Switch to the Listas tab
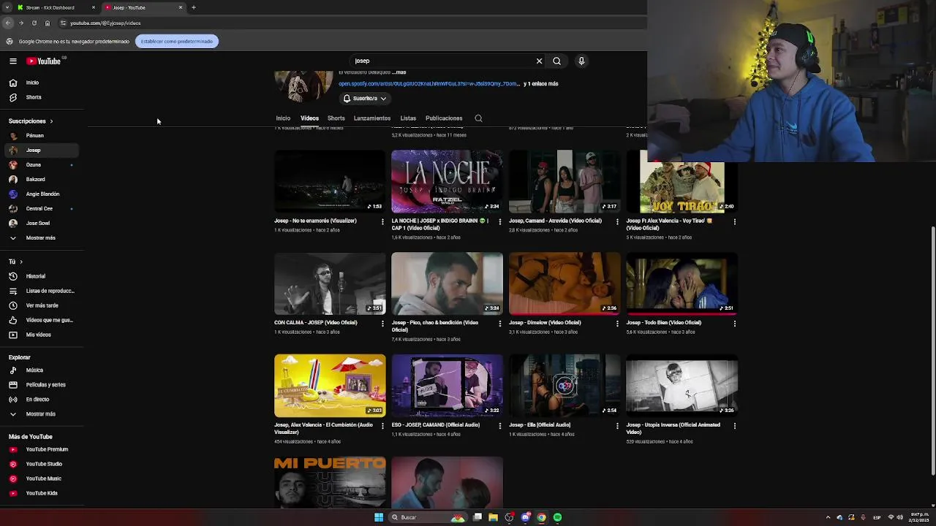This screenshot has height=526, width=936. [408, 118]
